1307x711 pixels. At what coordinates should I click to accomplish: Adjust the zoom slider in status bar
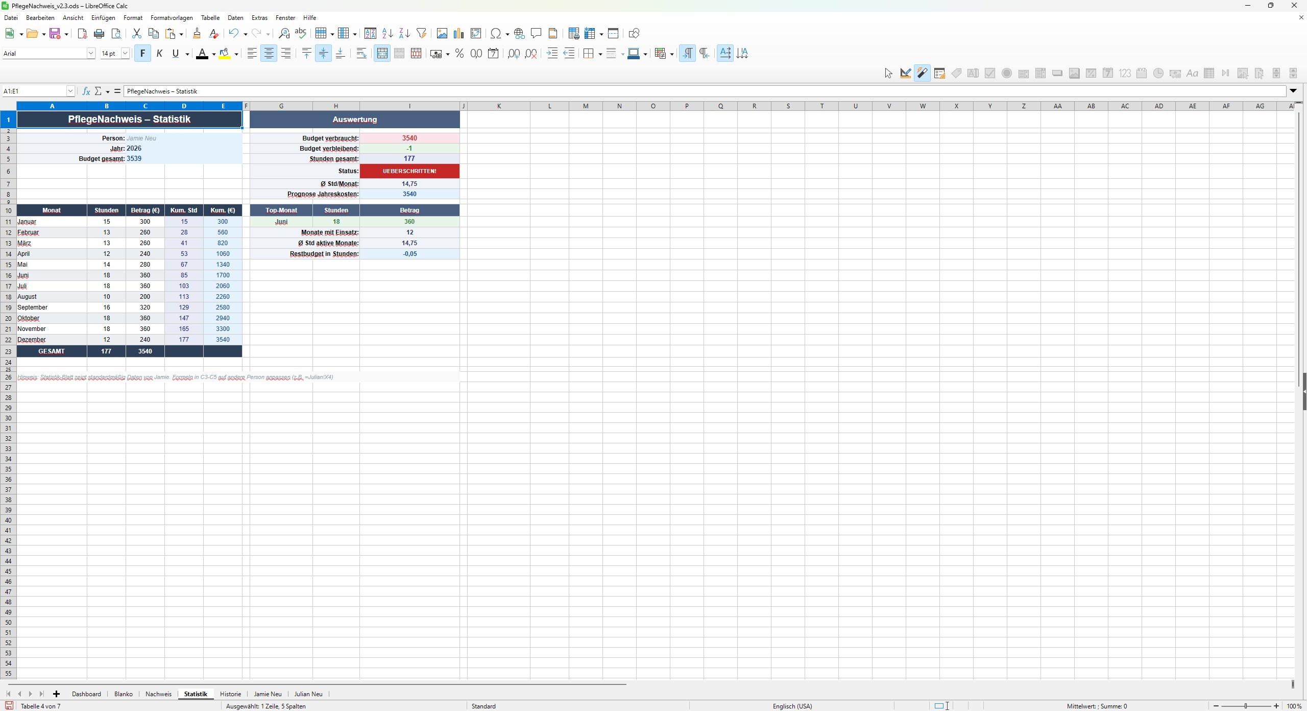coord(1246,706)
